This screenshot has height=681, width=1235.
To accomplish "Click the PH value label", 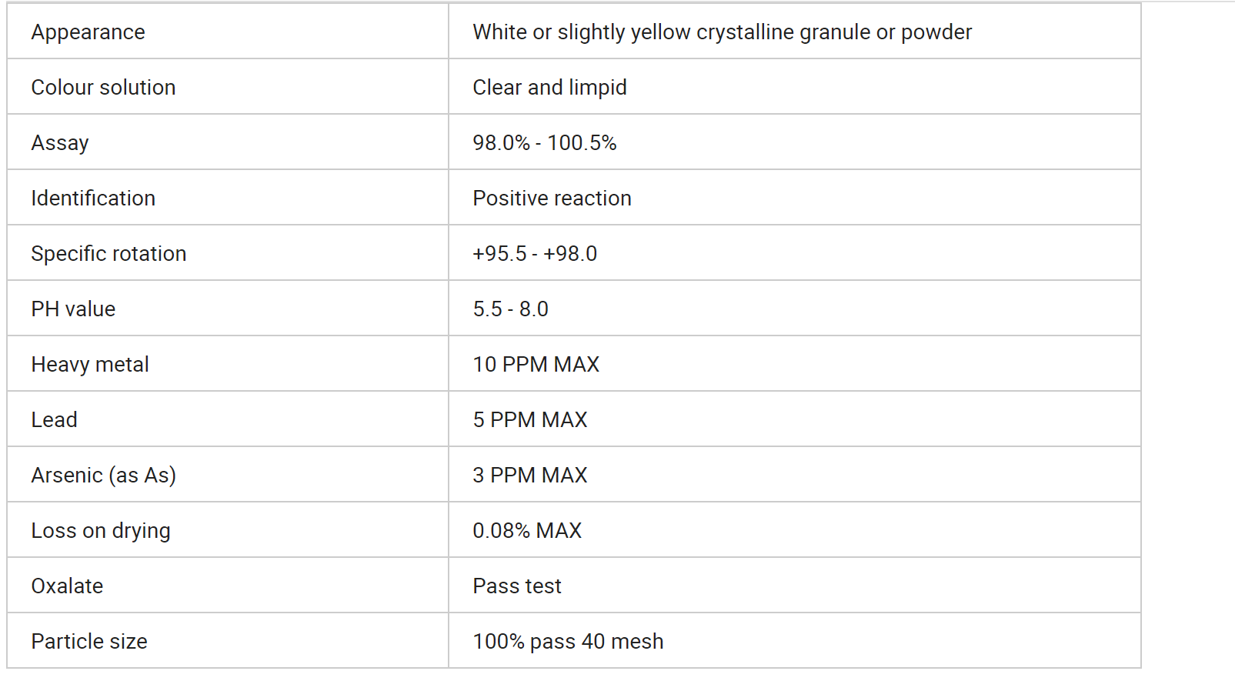I will point(73,309).
